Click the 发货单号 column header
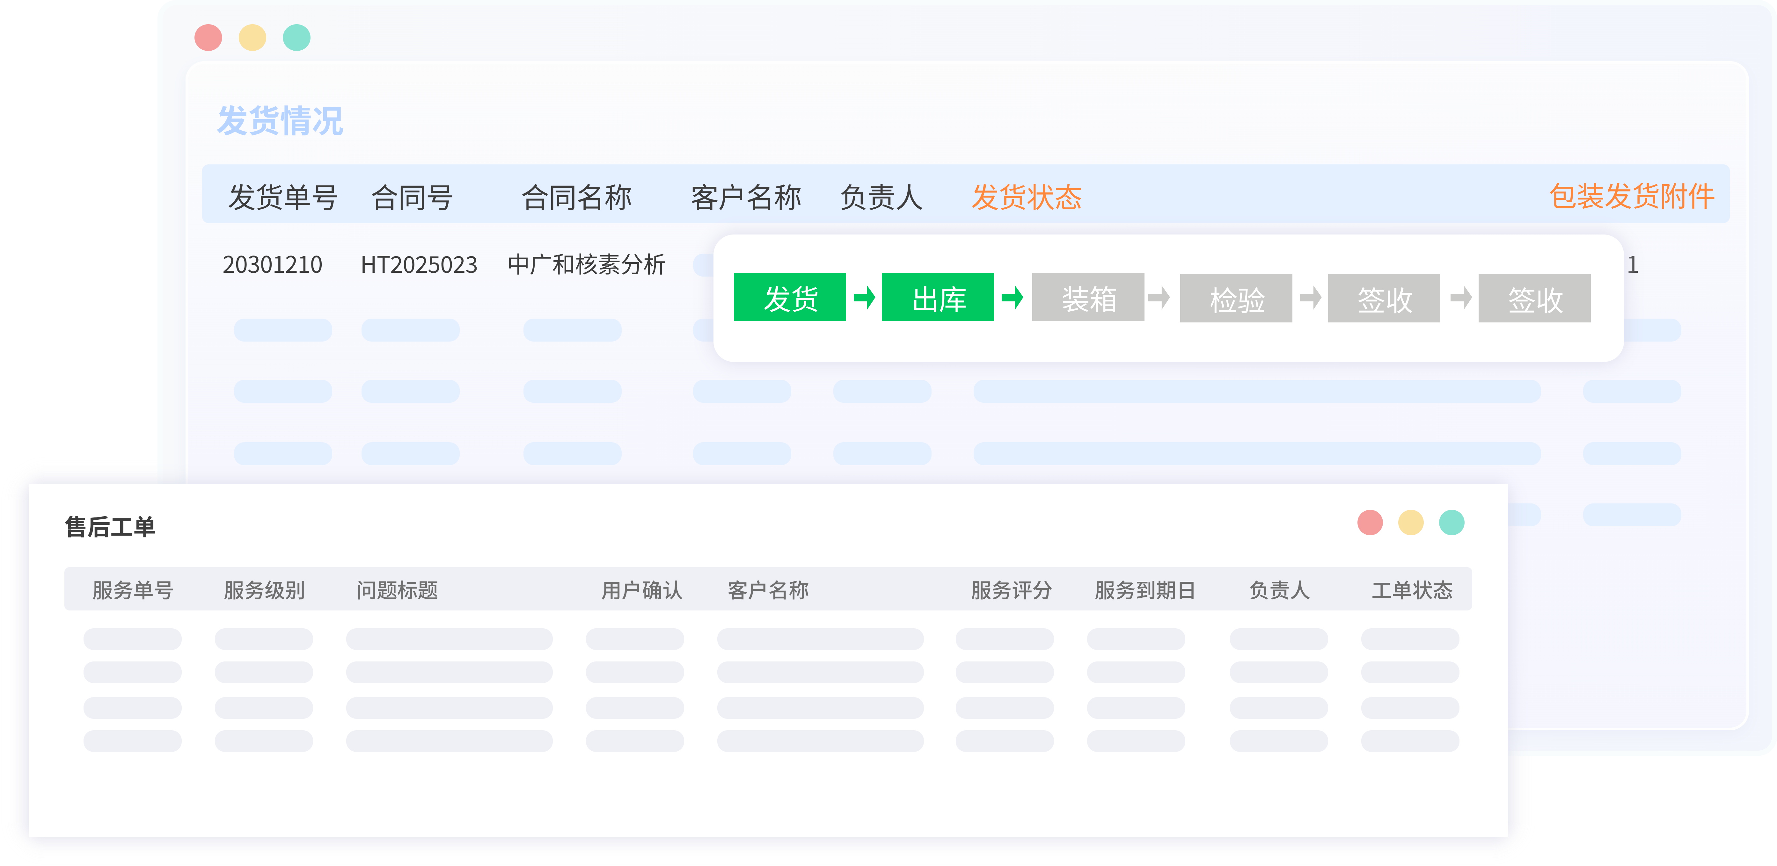1777x866 pixels. pyautogui.click(x=283, y=197)
